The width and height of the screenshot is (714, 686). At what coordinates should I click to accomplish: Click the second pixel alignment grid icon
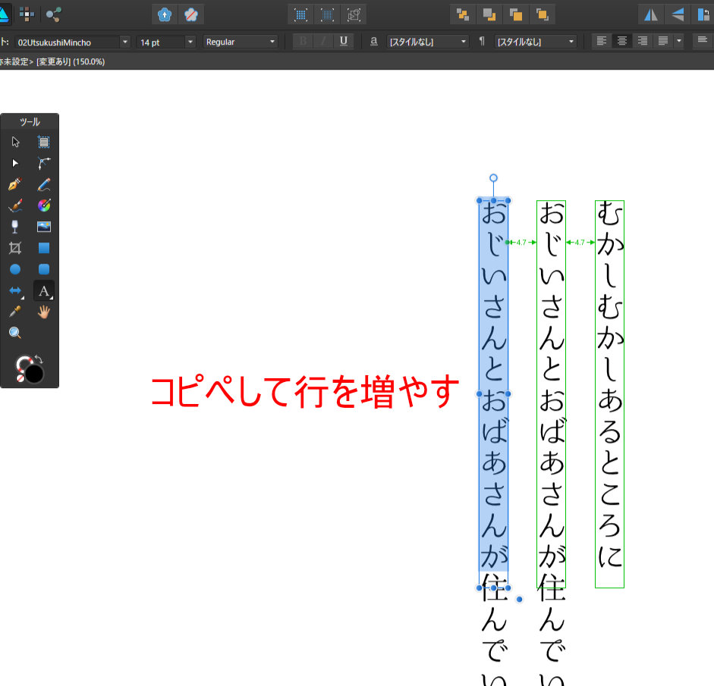(327, 15)
